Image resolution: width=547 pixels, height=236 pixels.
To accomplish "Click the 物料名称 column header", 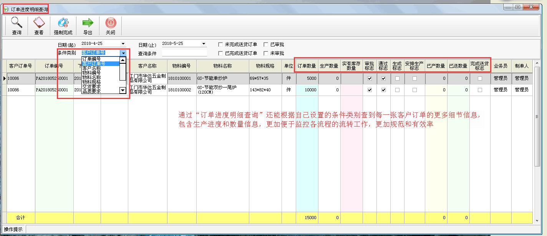I will click(223, 66).
